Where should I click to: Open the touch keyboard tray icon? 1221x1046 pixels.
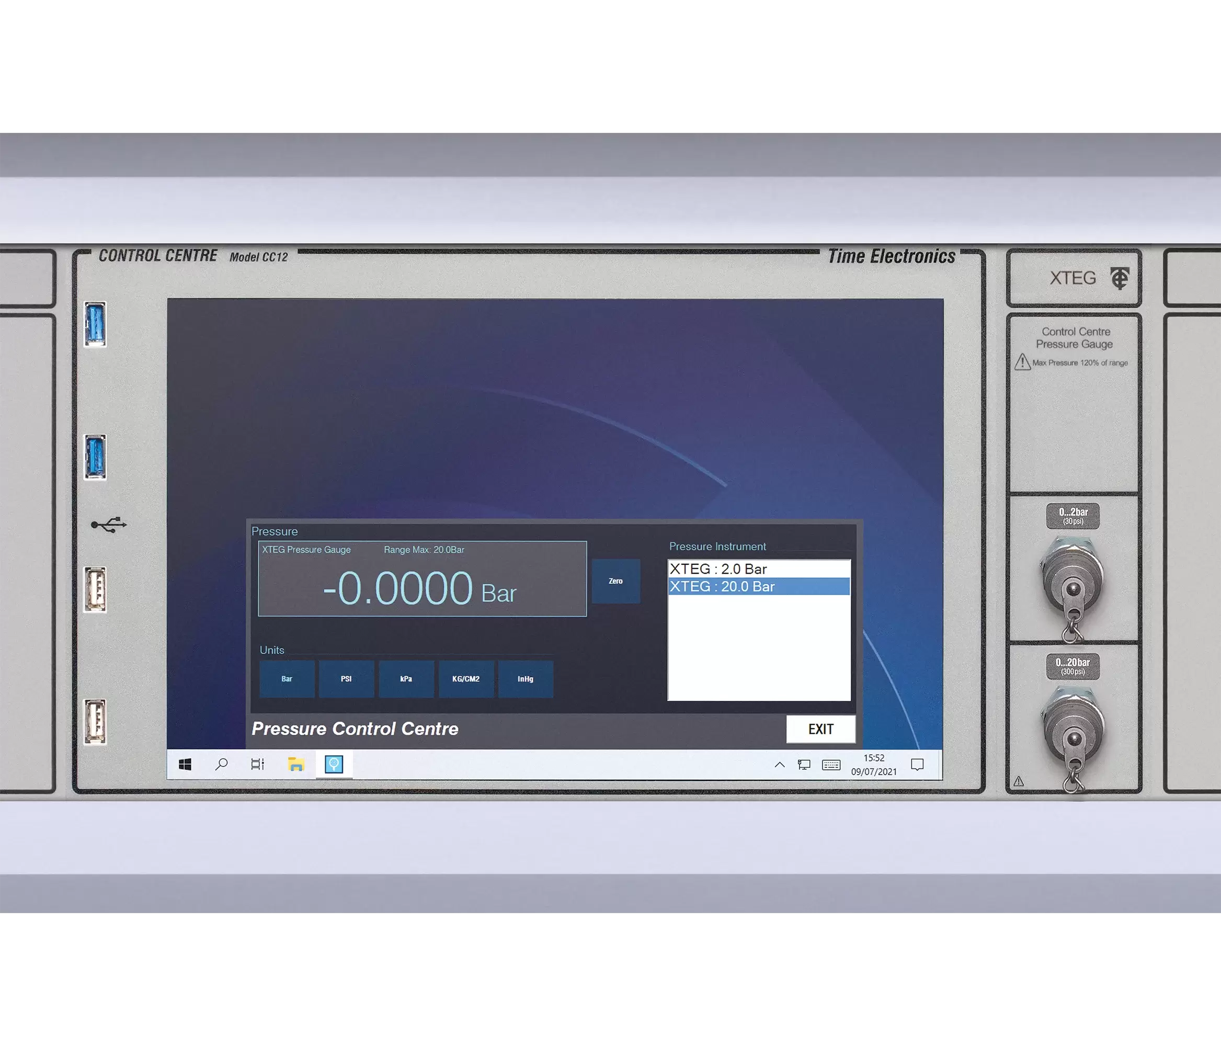(x=831, y=765)
